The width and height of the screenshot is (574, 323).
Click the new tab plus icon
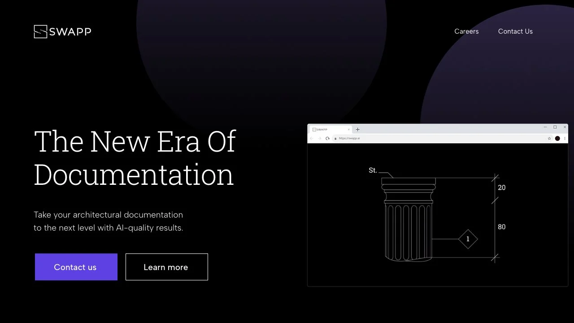click(357, 129)
